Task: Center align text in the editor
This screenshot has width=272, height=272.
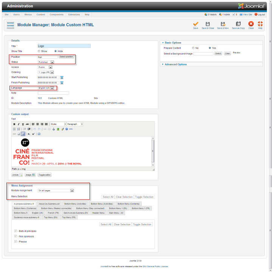Action: coord(37,124)
